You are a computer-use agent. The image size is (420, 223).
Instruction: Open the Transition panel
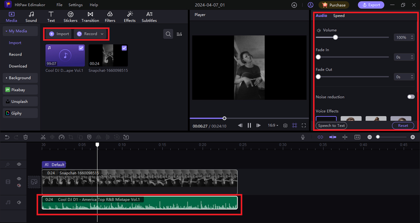click(x=90, y=16)
